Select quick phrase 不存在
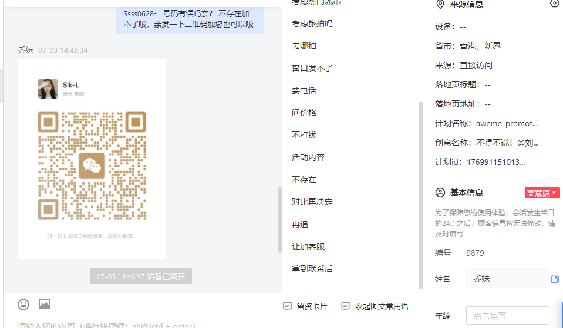The height and width of the screenshot is (328, 563). tap(304, 180)
